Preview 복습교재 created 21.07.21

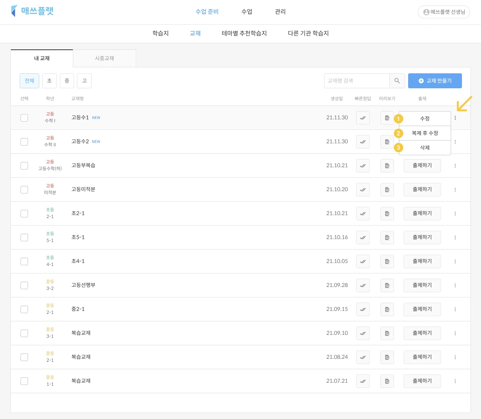387,381
